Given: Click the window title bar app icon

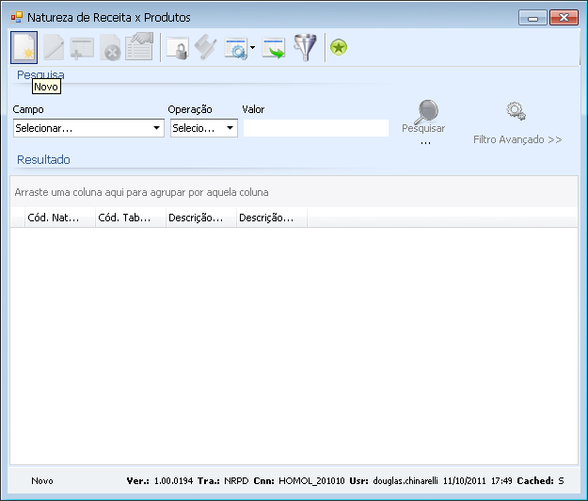Looking at the screenshot, I should 17,17.
